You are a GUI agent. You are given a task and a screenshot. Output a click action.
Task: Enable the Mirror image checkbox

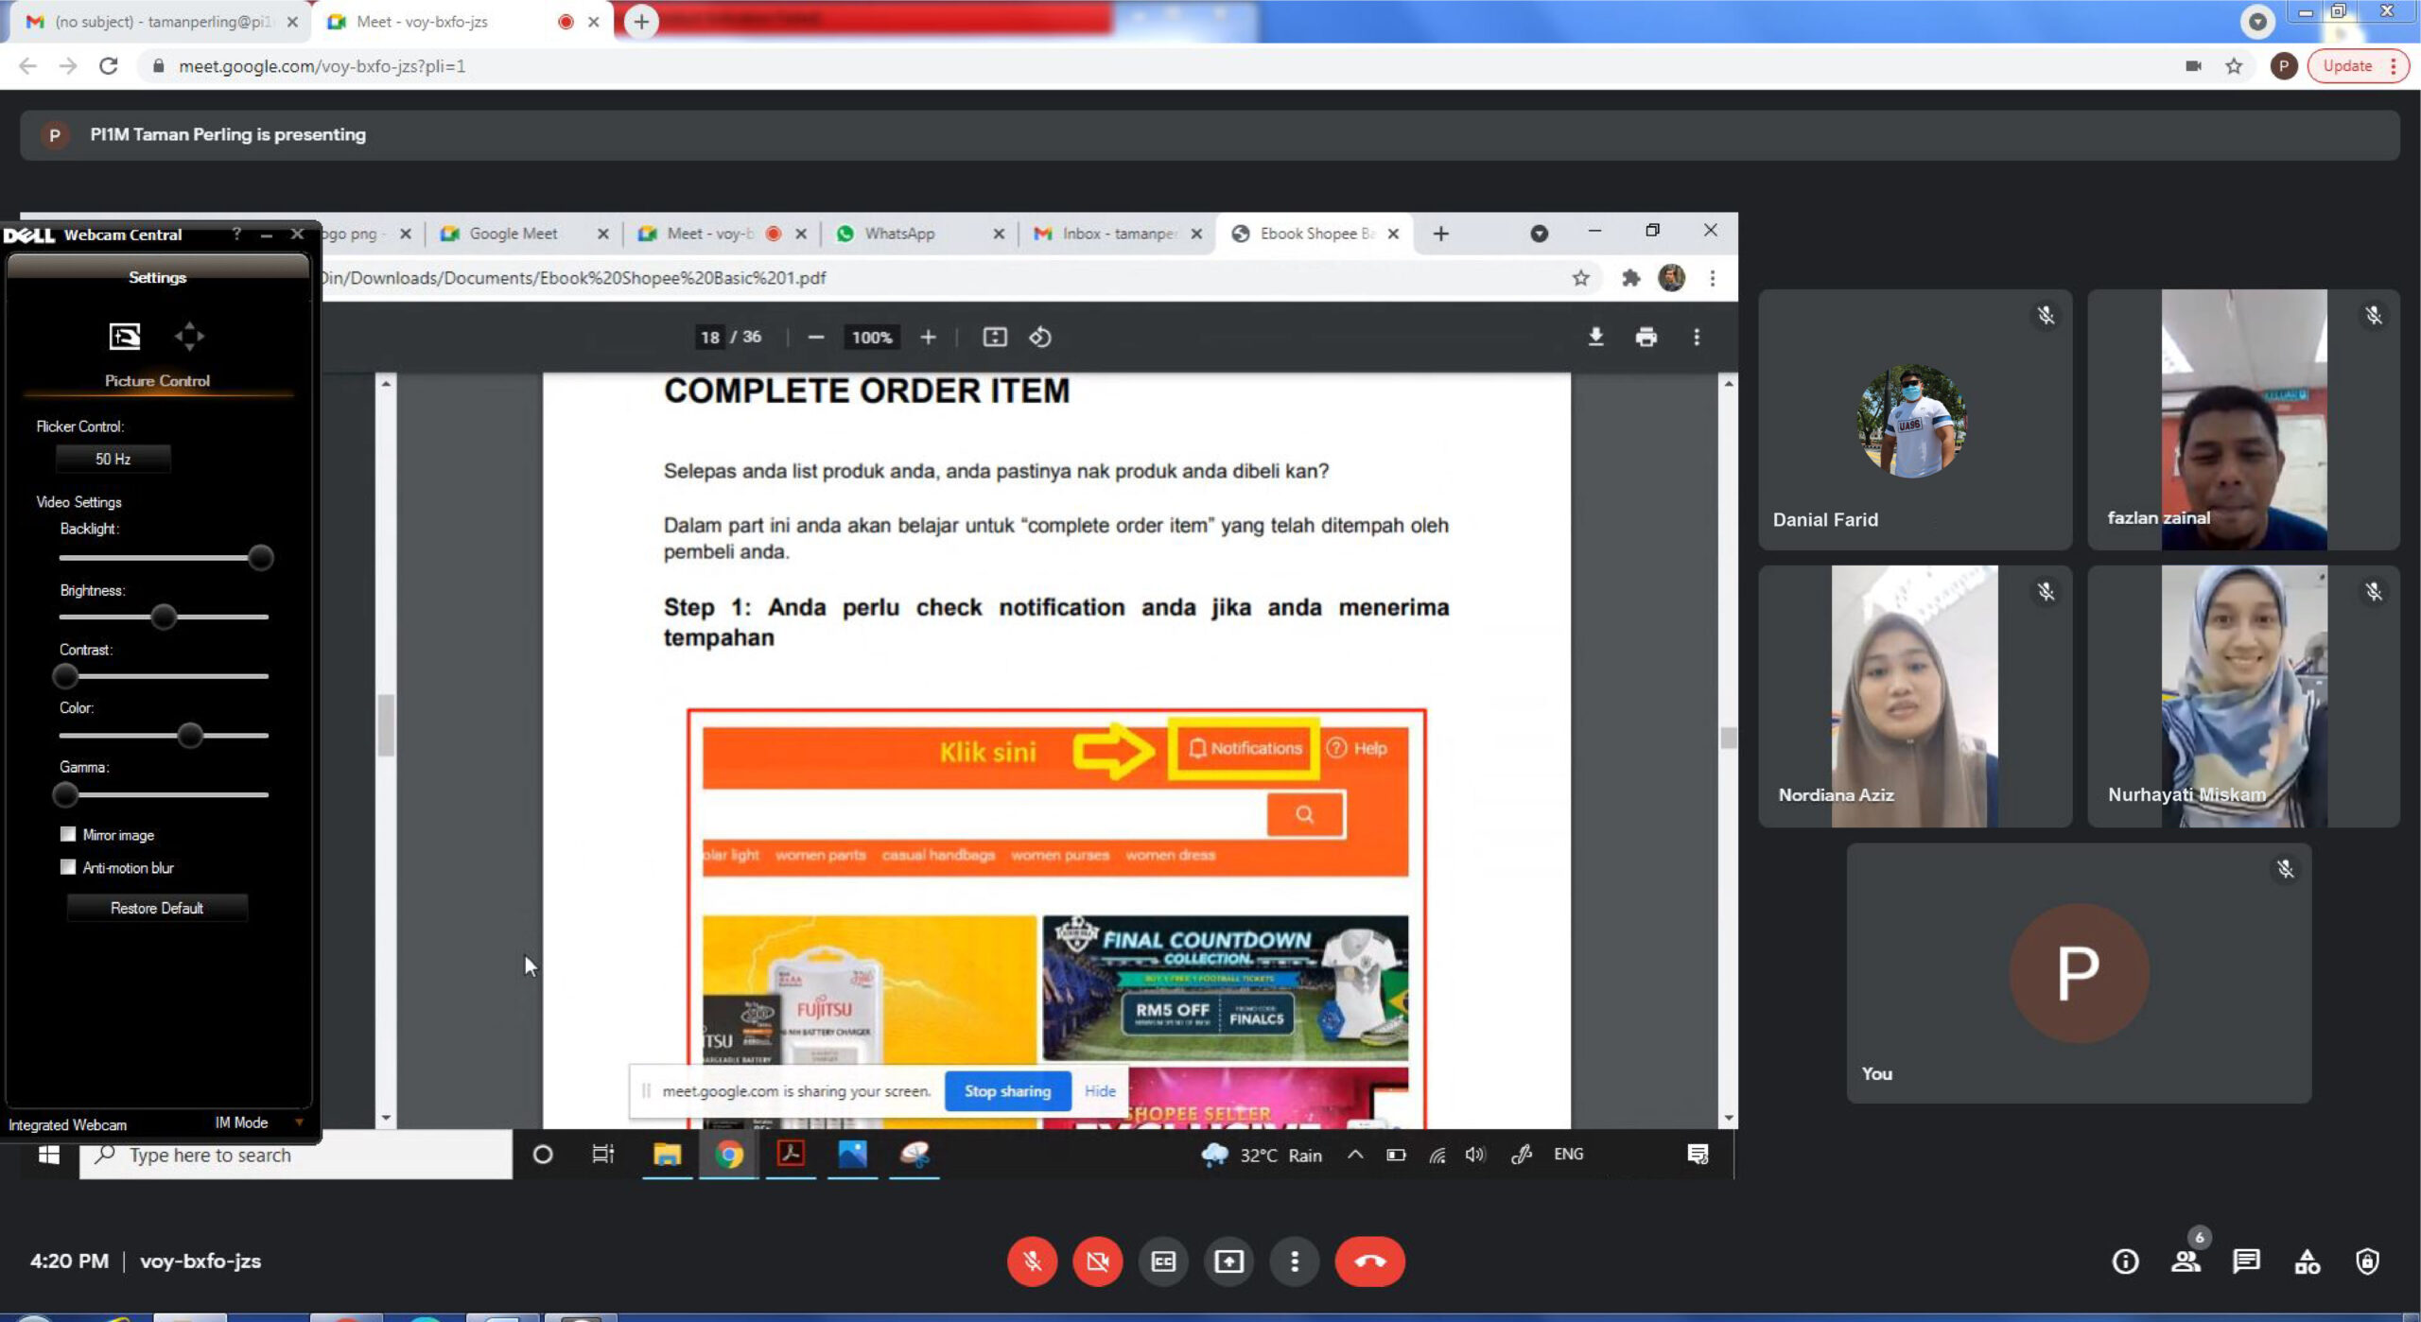tap(68, 834)
